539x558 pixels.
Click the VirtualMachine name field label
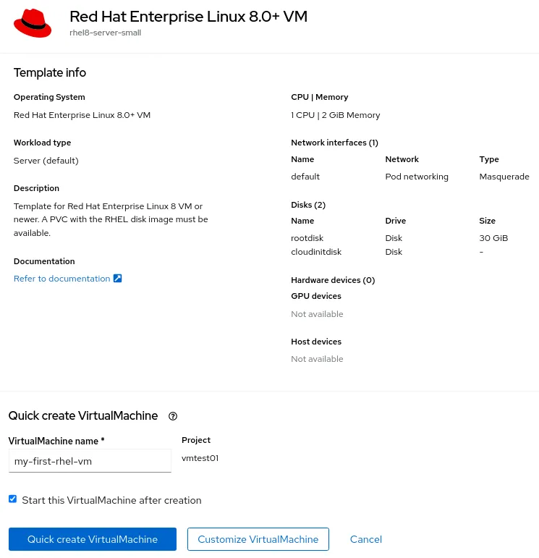coord(56,441)
